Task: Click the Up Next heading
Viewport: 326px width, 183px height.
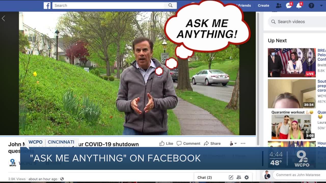Action: [277, 41]
